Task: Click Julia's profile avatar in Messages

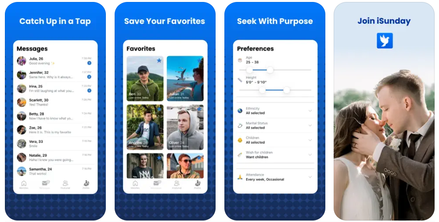Action: (21, 61)
